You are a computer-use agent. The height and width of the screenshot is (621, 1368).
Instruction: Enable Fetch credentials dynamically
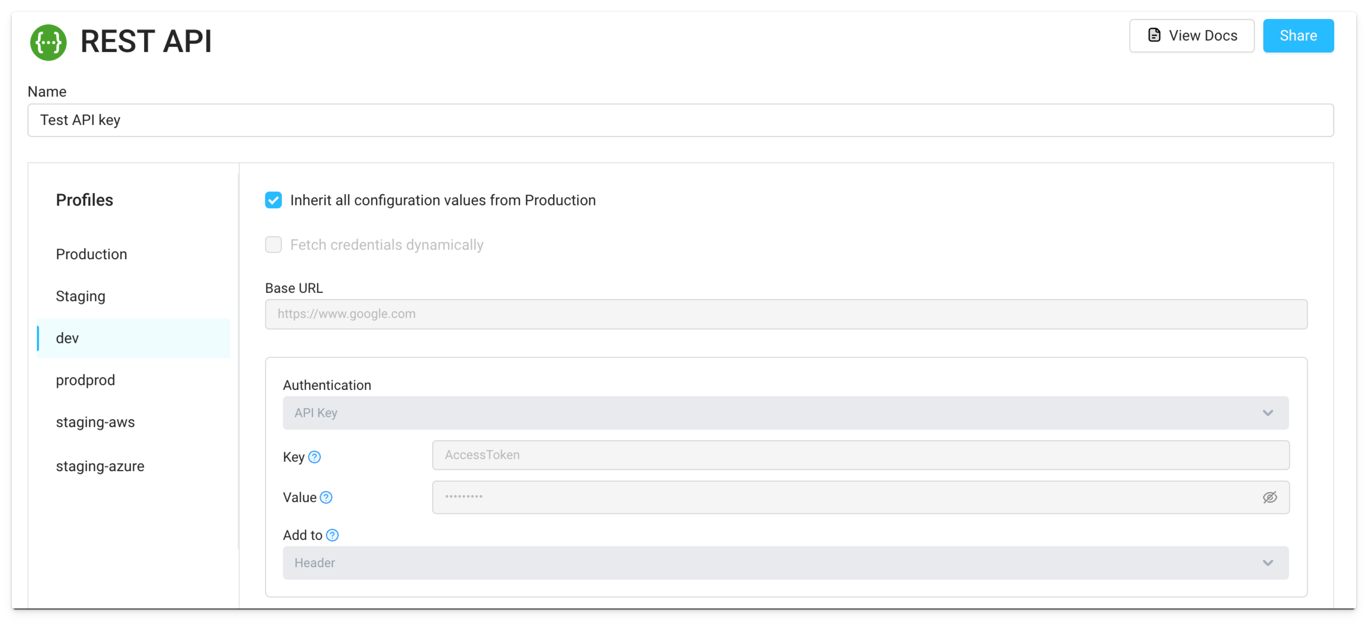[274, 244]
